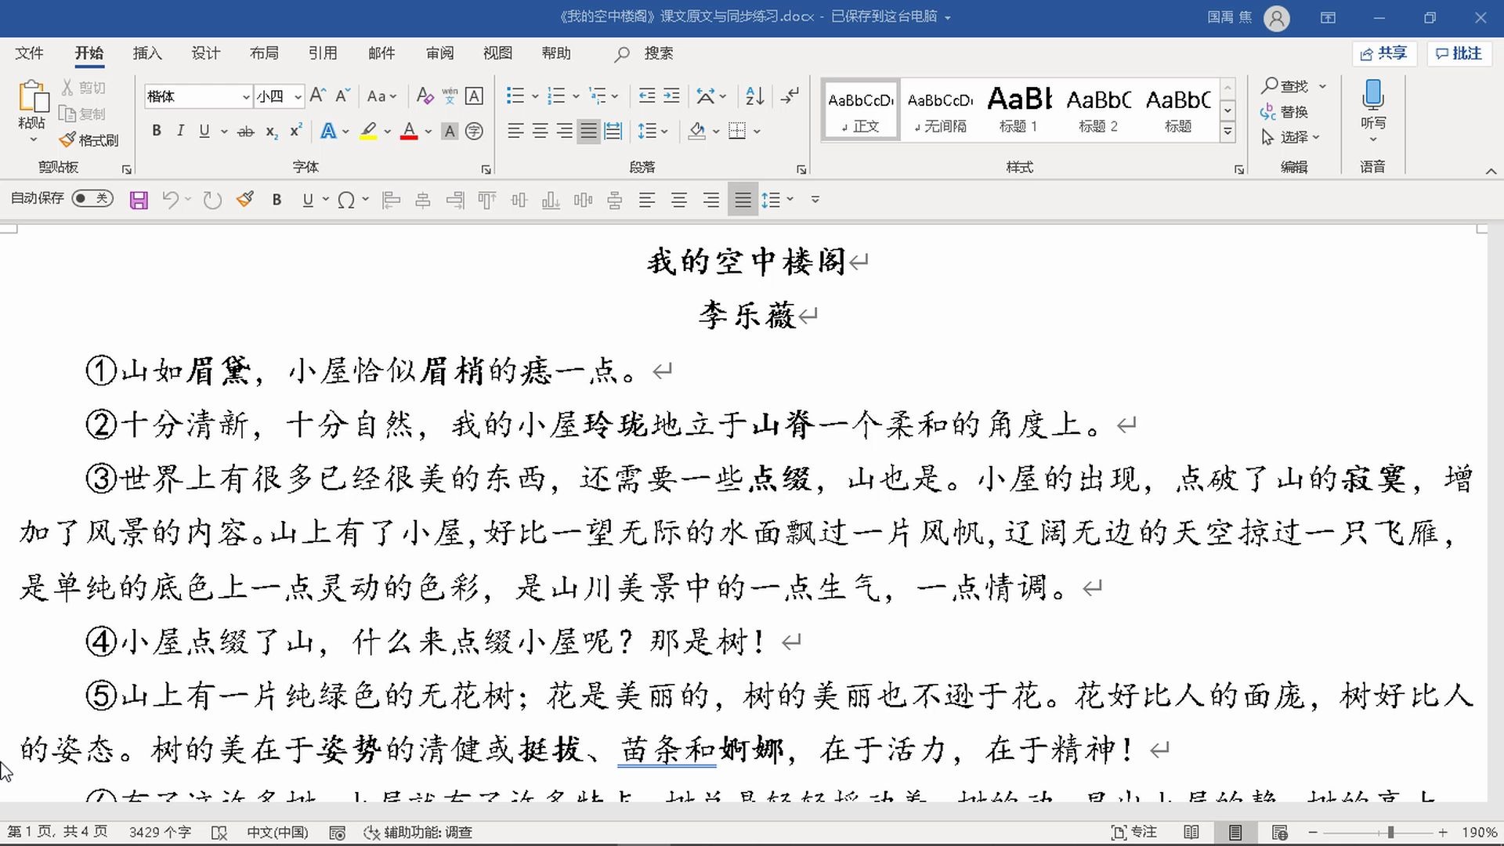Expand the numbered list dropdown arrow
The height and width of the screenshot is (846, 1504).
576,96
